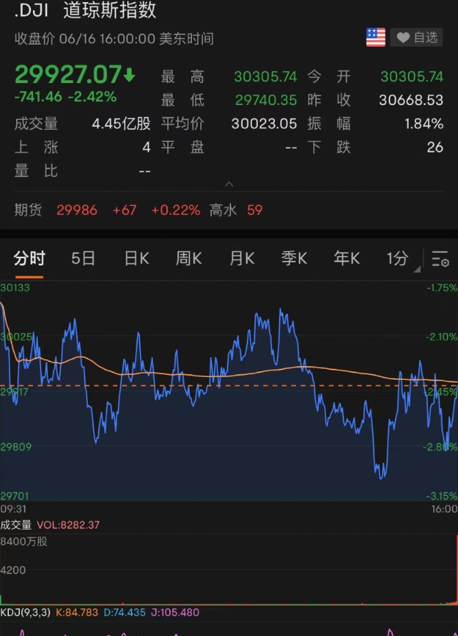Tap the heart icon to favorite
Image resolution: width=458 pixels, height=636 pixels.
click(403, 38)
